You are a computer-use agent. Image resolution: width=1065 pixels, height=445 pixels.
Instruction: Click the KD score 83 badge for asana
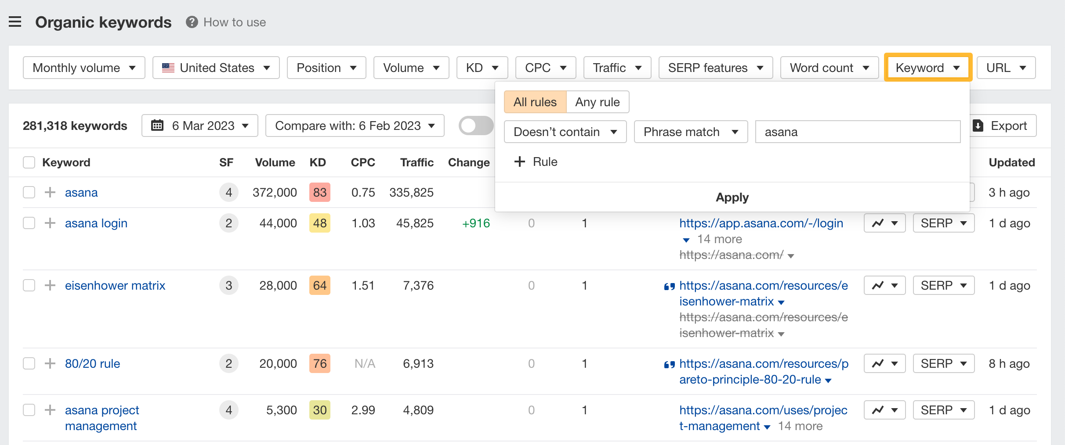point(320,192)
